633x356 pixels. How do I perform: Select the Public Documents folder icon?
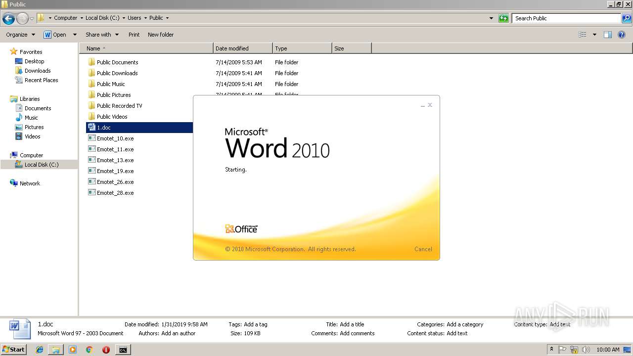pyautogui.click(x=91, y=62)
